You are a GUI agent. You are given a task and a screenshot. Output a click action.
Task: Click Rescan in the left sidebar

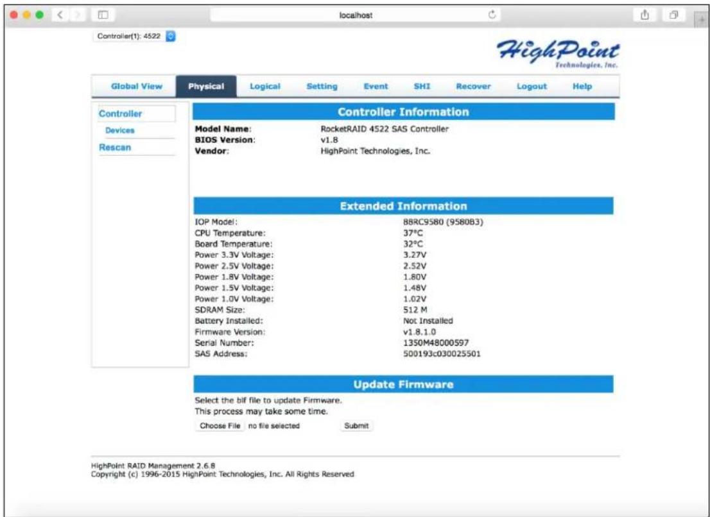pos(115,148)
